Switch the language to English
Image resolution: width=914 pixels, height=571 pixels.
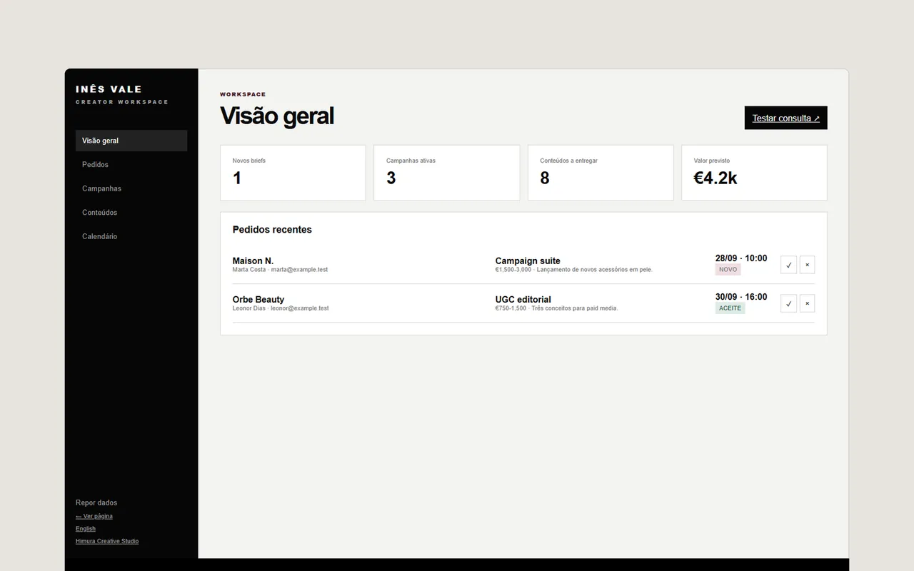pyautogui.click(x=86, y=529)
